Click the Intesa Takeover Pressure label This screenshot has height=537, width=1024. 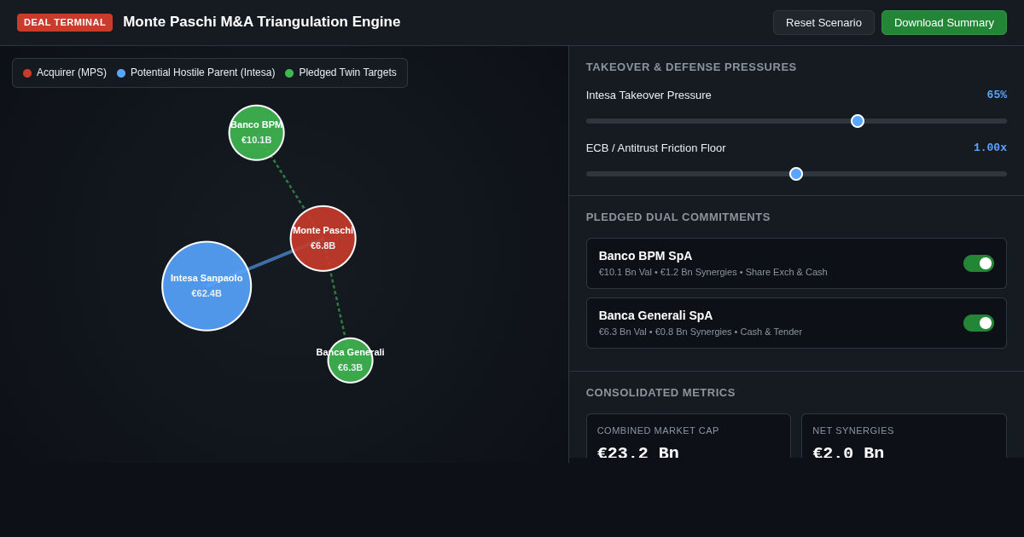(649, 95)
